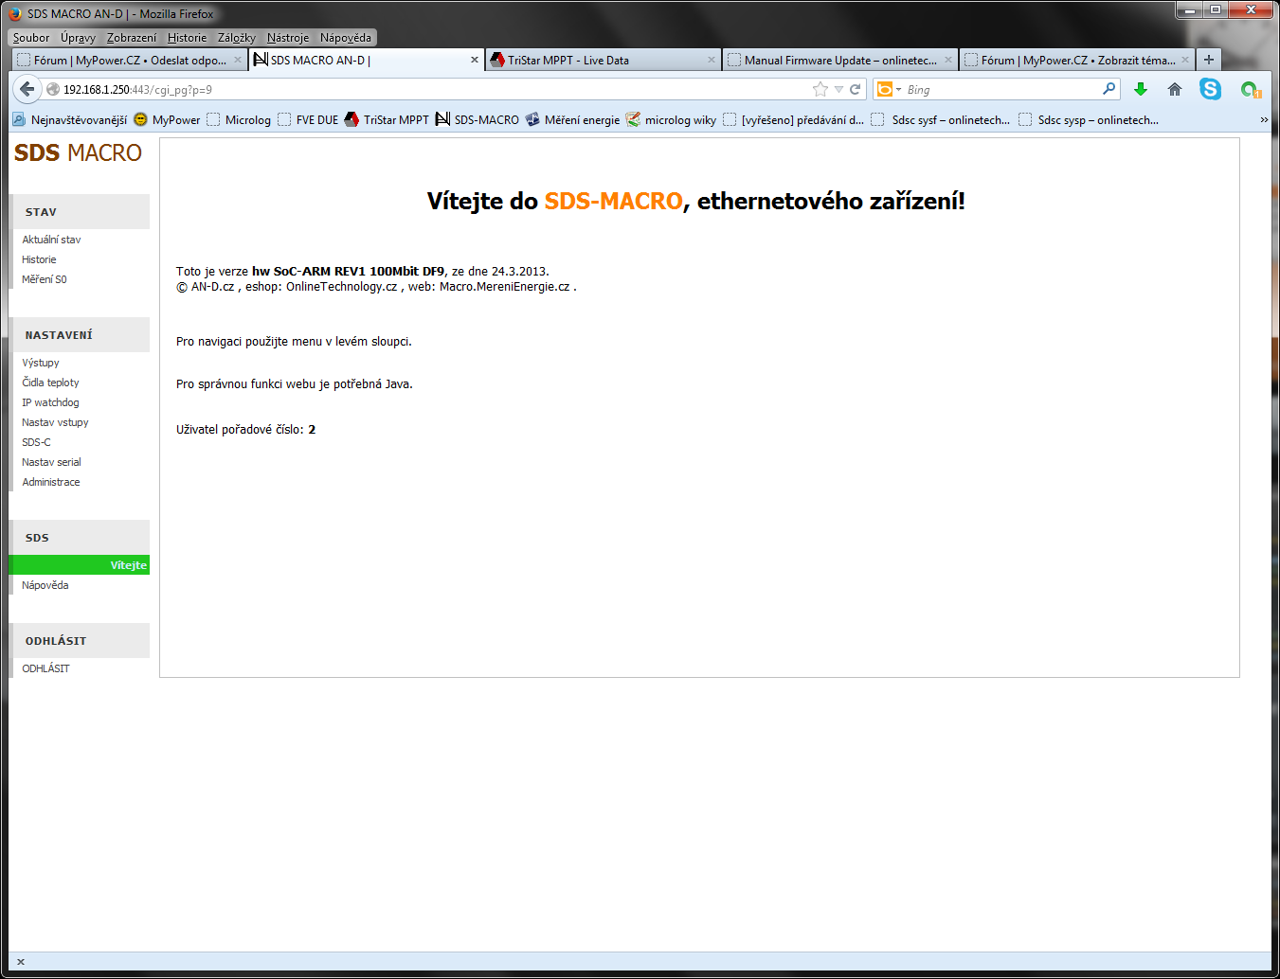Open Nejnavštěvovanější bookmark folder
Image resolution: width=1280 pixels, height=979 pixels.
[70, 120]
